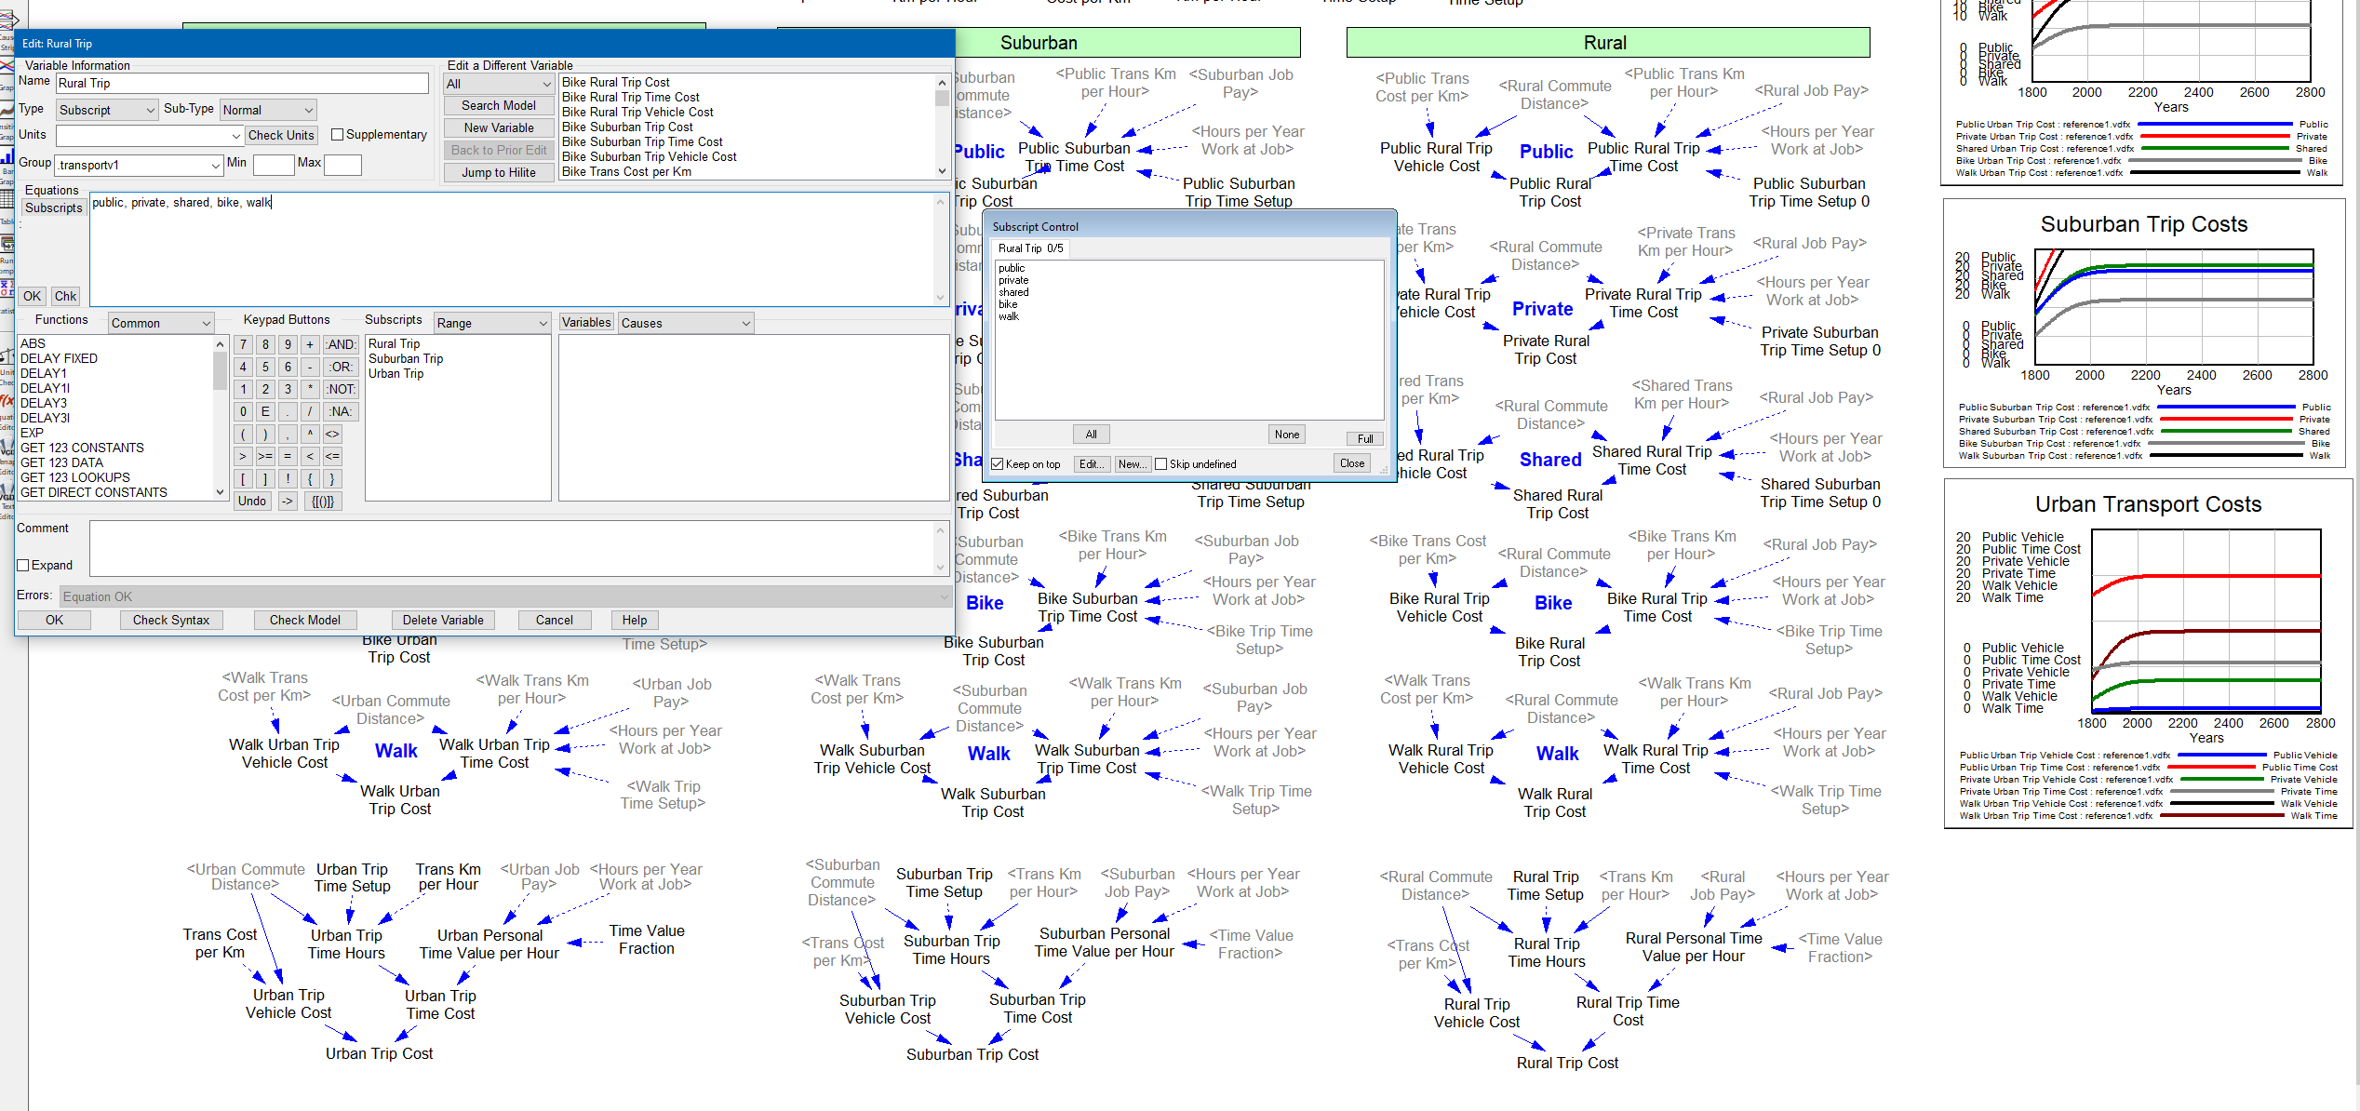Click the Check Syntax button
The width and height of the screenshot is (2360, 1111).
click(171, 621)
